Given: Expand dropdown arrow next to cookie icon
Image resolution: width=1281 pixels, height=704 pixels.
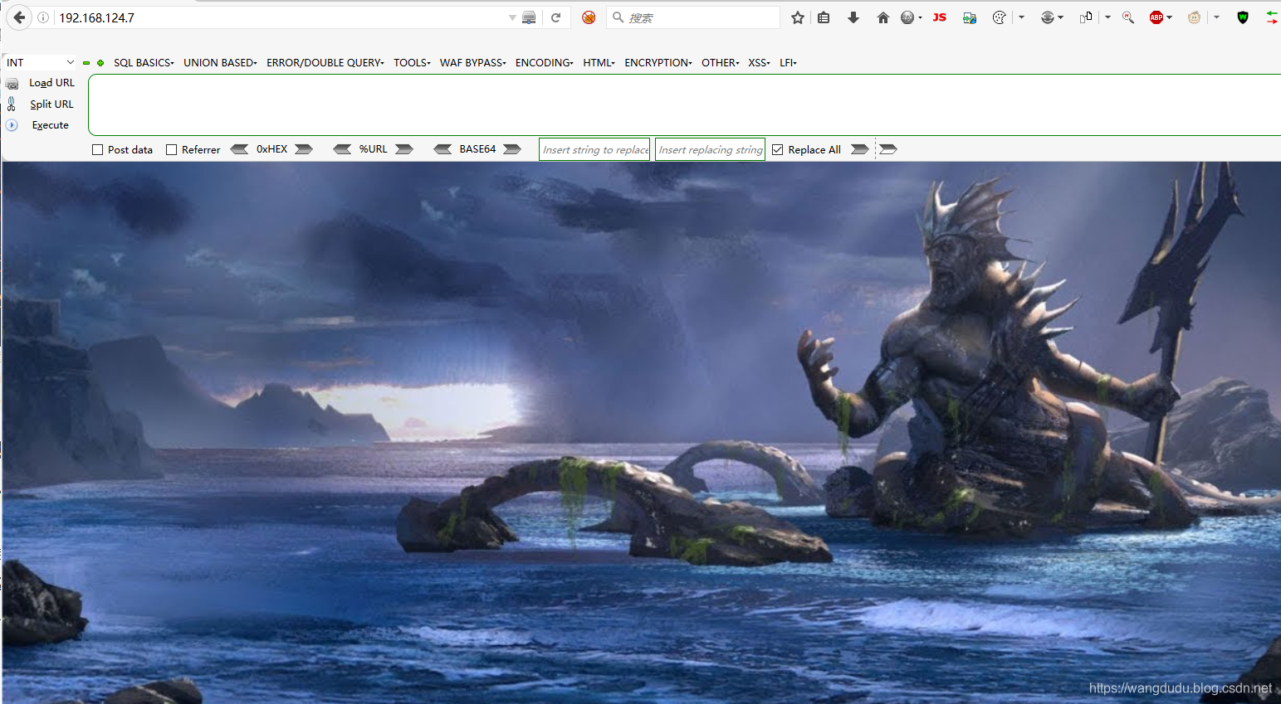Looking at the screenshot, I should pyautogui.click(x=1022, y=17).
